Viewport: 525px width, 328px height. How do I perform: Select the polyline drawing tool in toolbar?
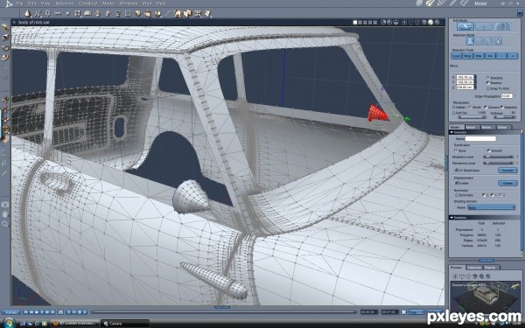click(38, 13)
